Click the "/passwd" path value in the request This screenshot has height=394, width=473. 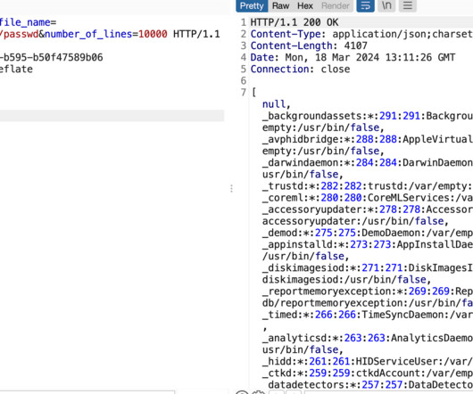tap(20, 34)
